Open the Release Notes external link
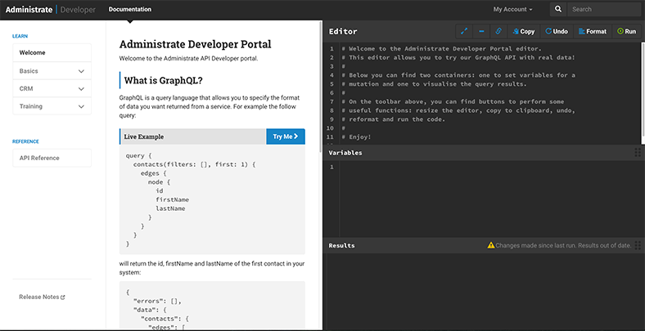 (42, 297)
